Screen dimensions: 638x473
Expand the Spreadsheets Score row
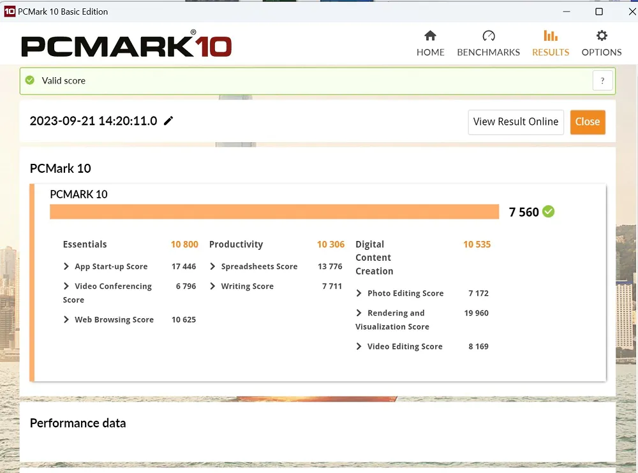click(212, 266)
